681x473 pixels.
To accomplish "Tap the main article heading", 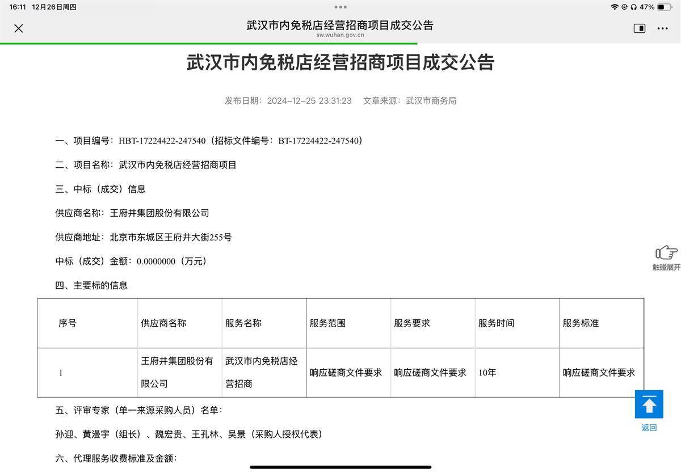I will click(x=340, y=62).
